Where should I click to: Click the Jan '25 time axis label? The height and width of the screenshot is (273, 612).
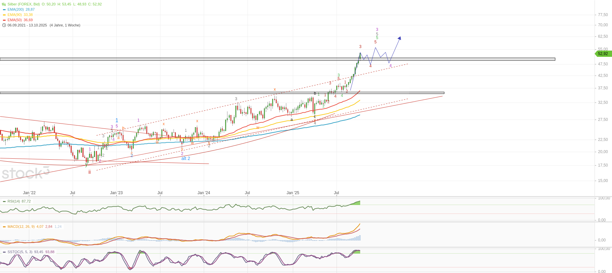(293, 193)
